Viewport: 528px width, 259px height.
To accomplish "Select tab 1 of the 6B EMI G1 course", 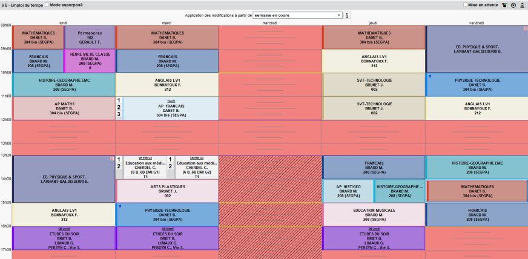I will (119, 159).
